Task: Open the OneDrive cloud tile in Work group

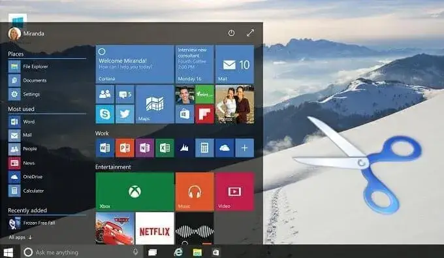Action: 225,148
